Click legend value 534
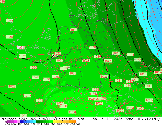Image resolution: width=162 pixels, height=125 pixels. coord(40,124)
